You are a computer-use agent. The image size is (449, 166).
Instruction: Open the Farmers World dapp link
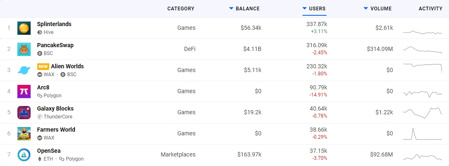click(56, 130)
